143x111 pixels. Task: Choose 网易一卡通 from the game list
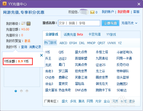[124, 58]
